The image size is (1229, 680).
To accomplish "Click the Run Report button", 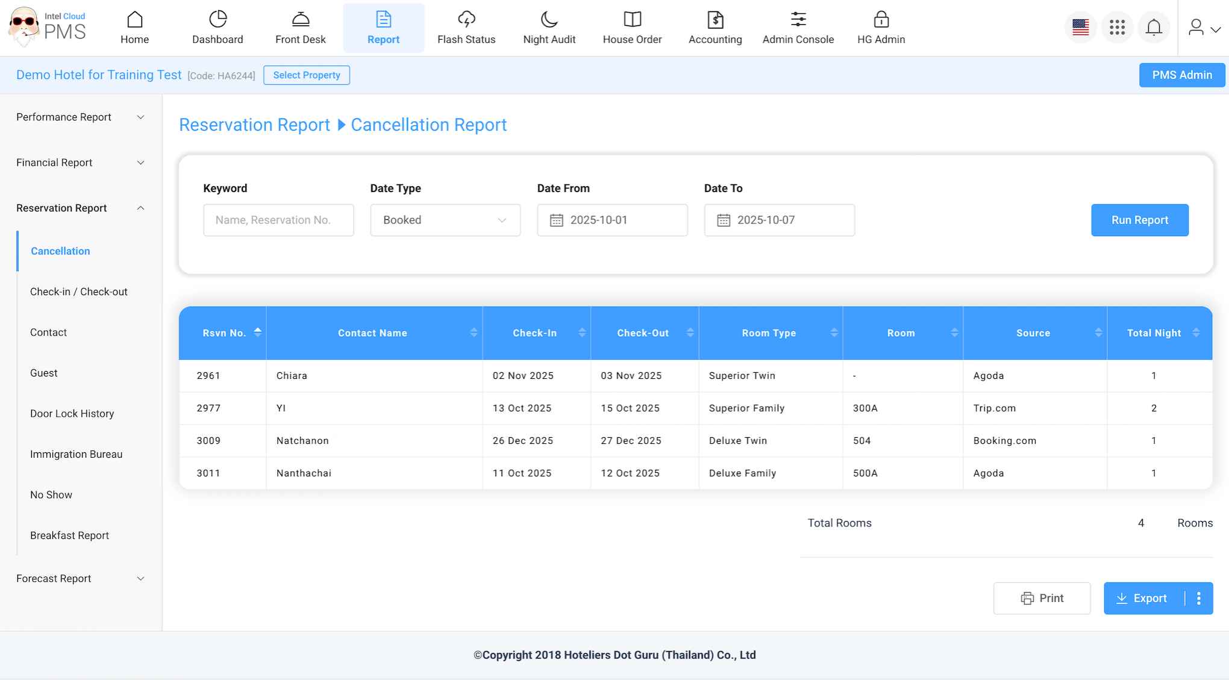I will click(1139, 220).
